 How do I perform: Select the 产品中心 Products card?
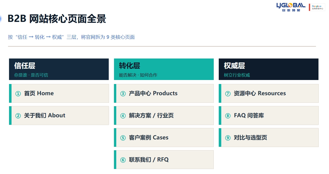[x=164, y=93]
